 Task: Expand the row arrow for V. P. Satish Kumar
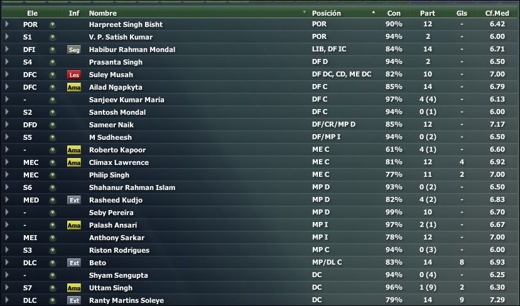click(7, 37)
